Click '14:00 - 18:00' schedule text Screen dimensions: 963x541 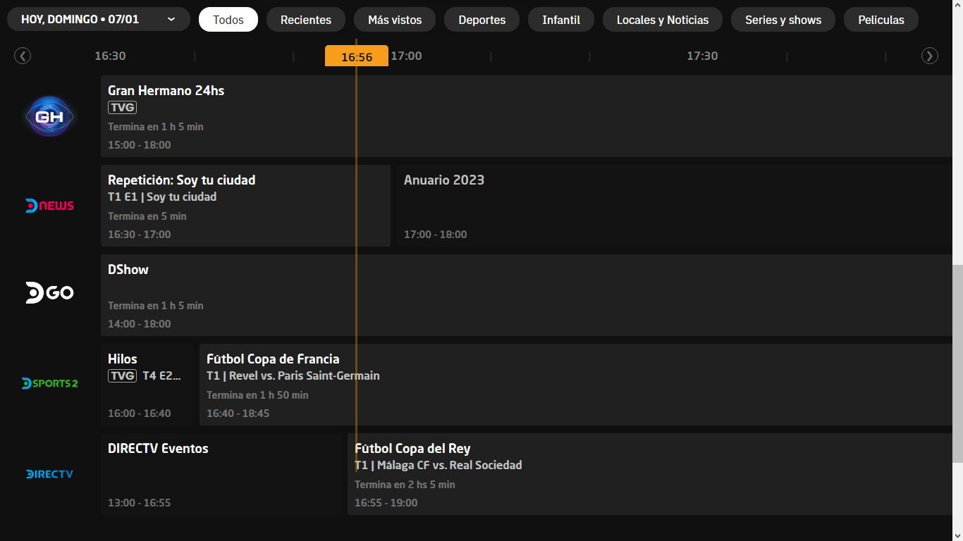pyautogui.click(x=140, y=324)
